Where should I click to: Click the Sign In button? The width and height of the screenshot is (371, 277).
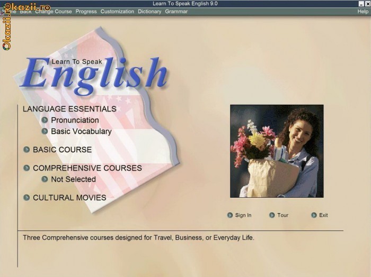pos(243,215)
